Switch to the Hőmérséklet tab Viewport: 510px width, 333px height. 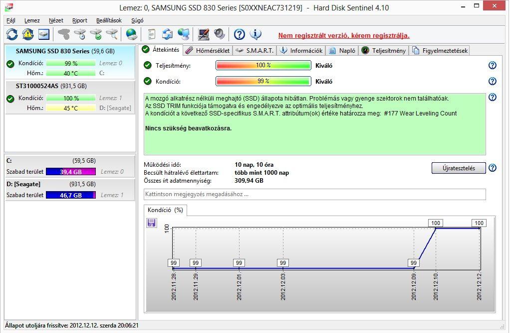click(x=208, y=51)
